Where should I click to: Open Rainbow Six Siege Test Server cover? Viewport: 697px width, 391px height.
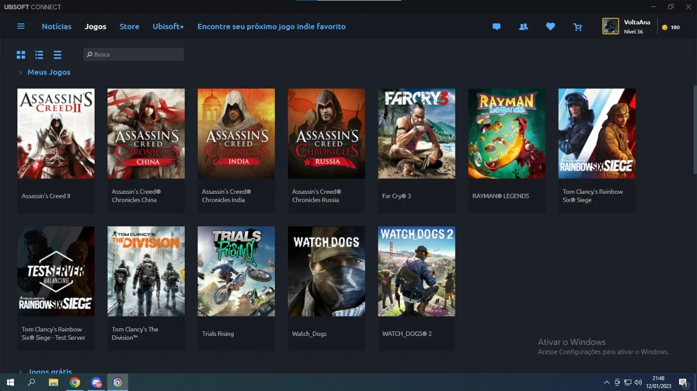[56, 271]
